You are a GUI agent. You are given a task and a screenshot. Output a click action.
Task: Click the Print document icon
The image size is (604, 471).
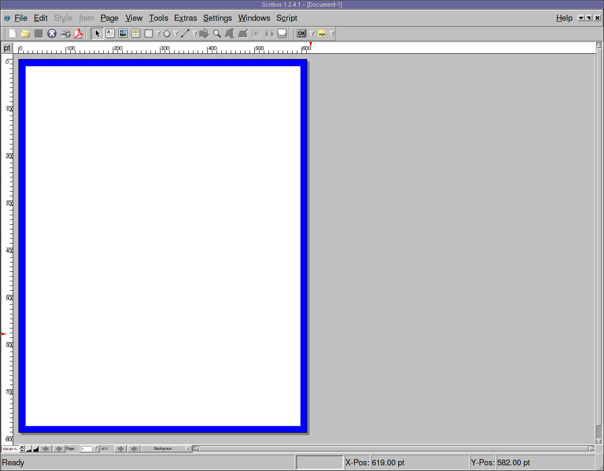[66, 34]
